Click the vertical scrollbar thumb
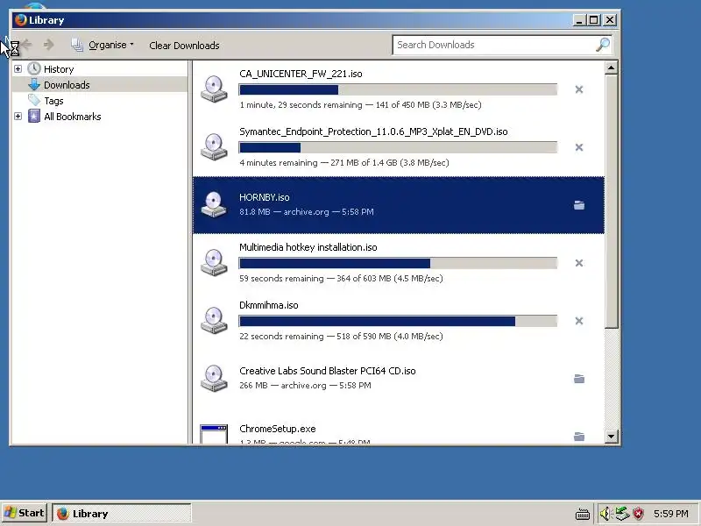701x526 pixels. (x=611, y=202)
